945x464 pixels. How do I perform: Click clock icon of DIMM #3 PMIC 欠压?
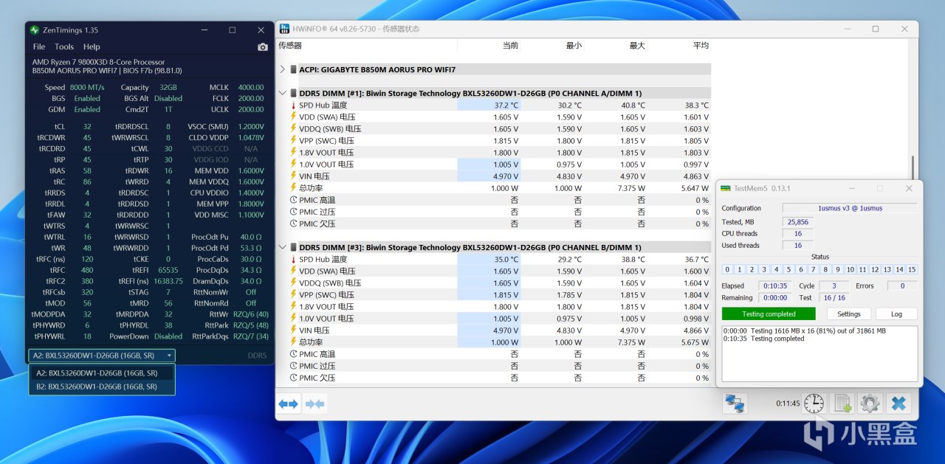(293, 378)
